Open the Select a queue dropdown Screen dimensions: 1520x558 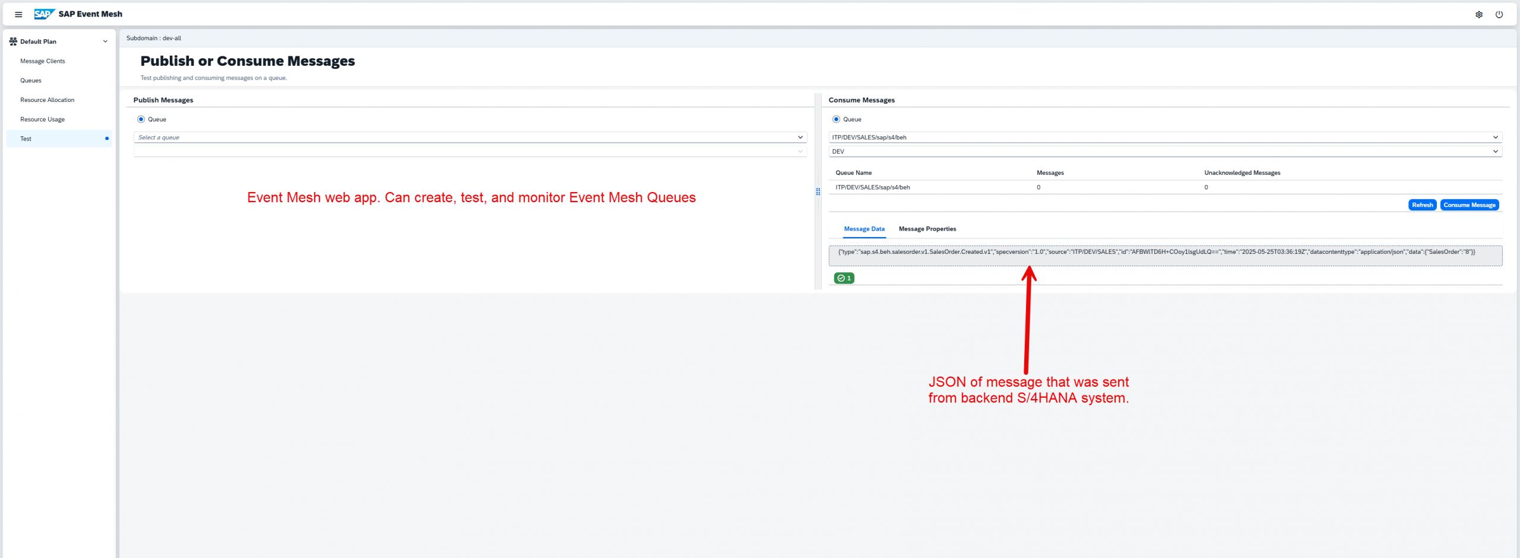coord(470,138)
